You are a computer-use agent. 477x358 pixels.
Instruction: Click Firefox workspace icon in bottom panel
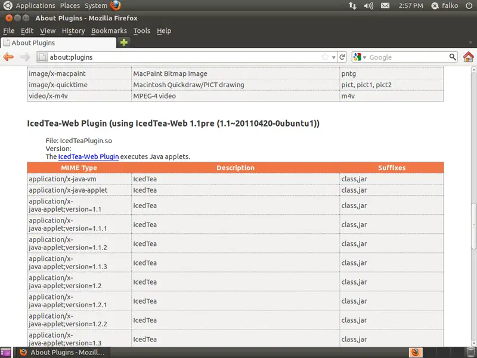point(416,353)
